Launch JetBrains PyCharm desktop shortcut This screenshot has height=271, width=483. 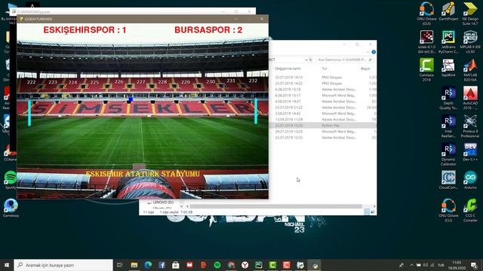(x=448, y=42)
